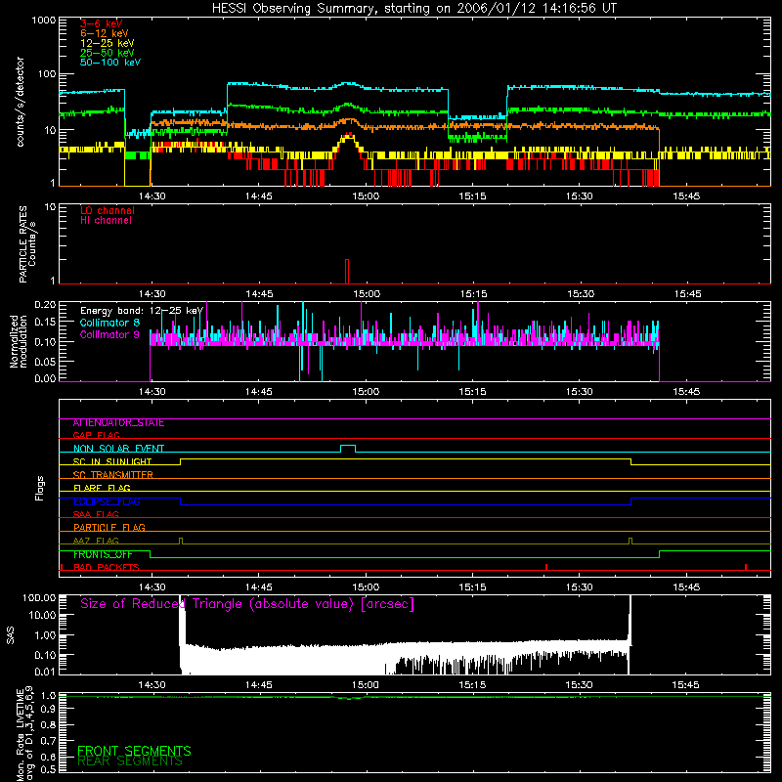Click the Collimator 8 legend label
The image size is (782, 782).
tap(109, 323)
